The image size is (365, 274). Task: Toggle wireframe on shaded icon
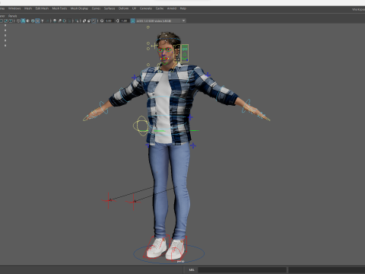(x=33, y=21)
